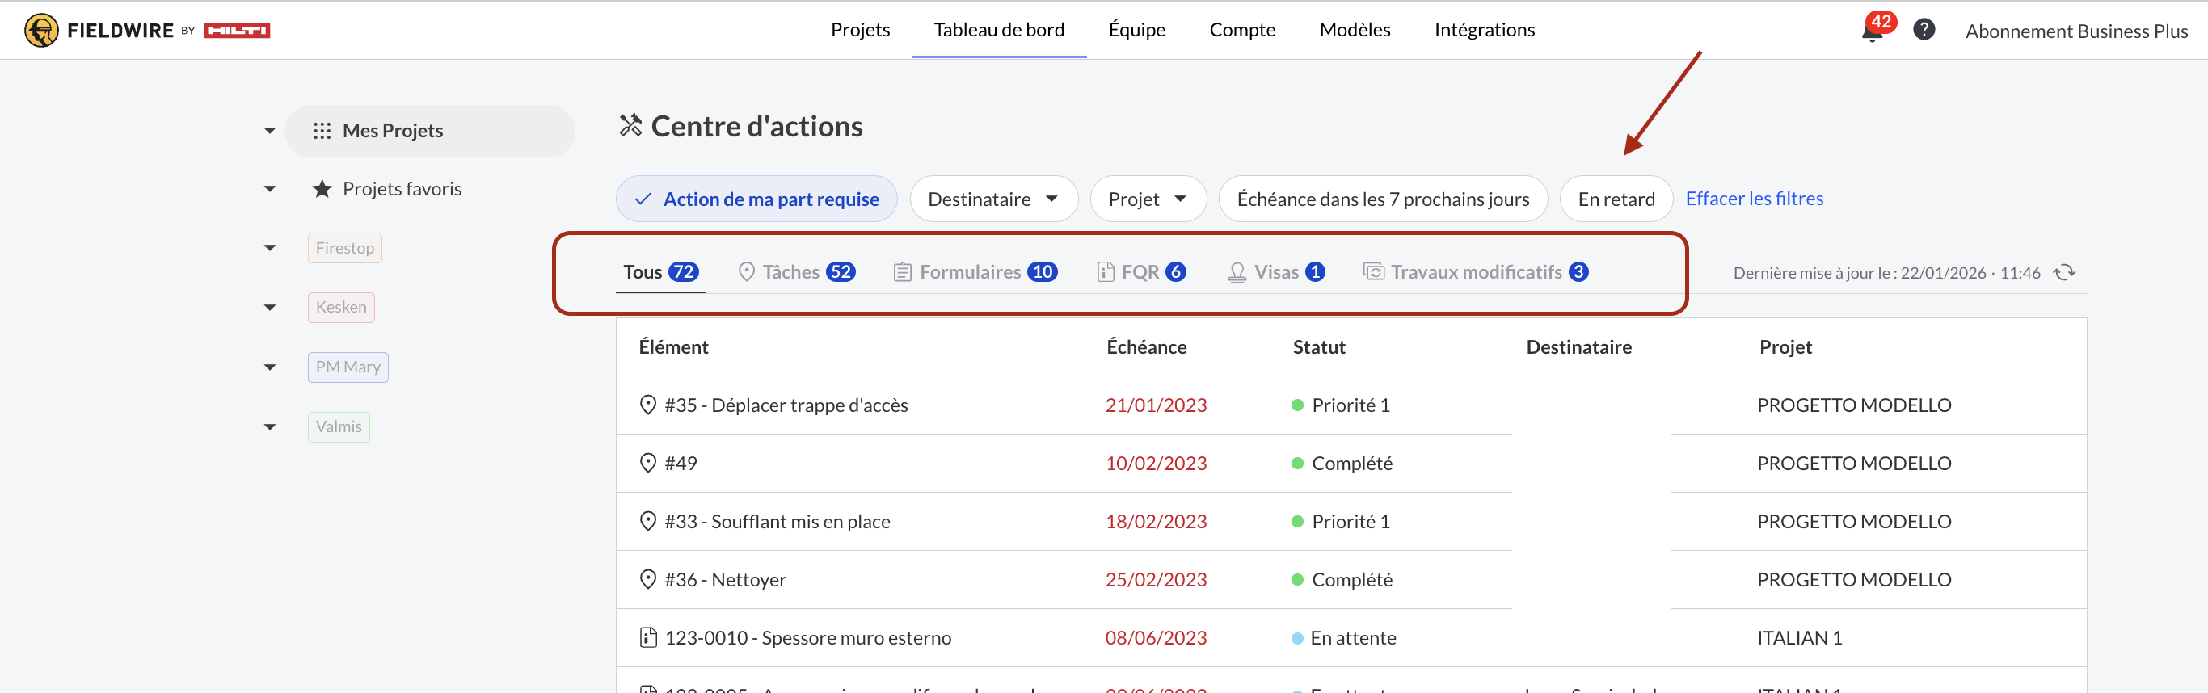Open the Intégrations menu

1484,30
